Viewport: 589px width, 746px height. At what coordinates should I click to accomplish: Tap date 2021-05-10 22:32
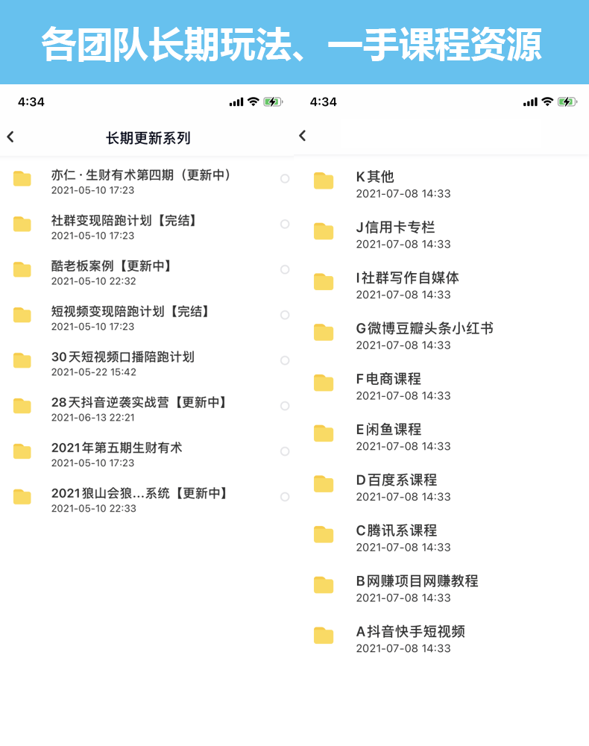(94, 281)
